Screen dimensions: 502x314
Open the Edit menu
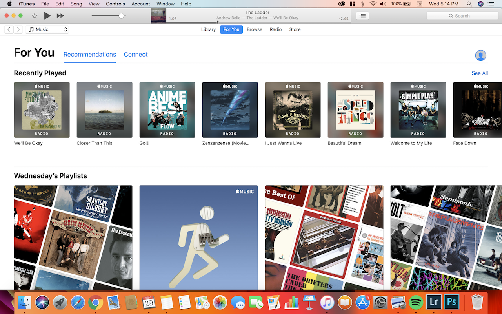[x=60, y=4]
